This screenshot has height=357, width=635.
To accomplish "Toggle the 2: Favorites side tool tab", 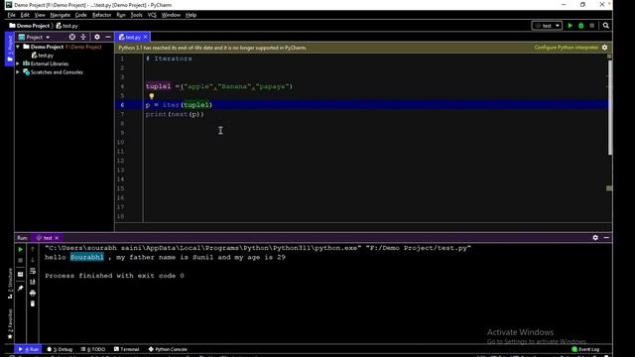I will [x=10, y=324].
